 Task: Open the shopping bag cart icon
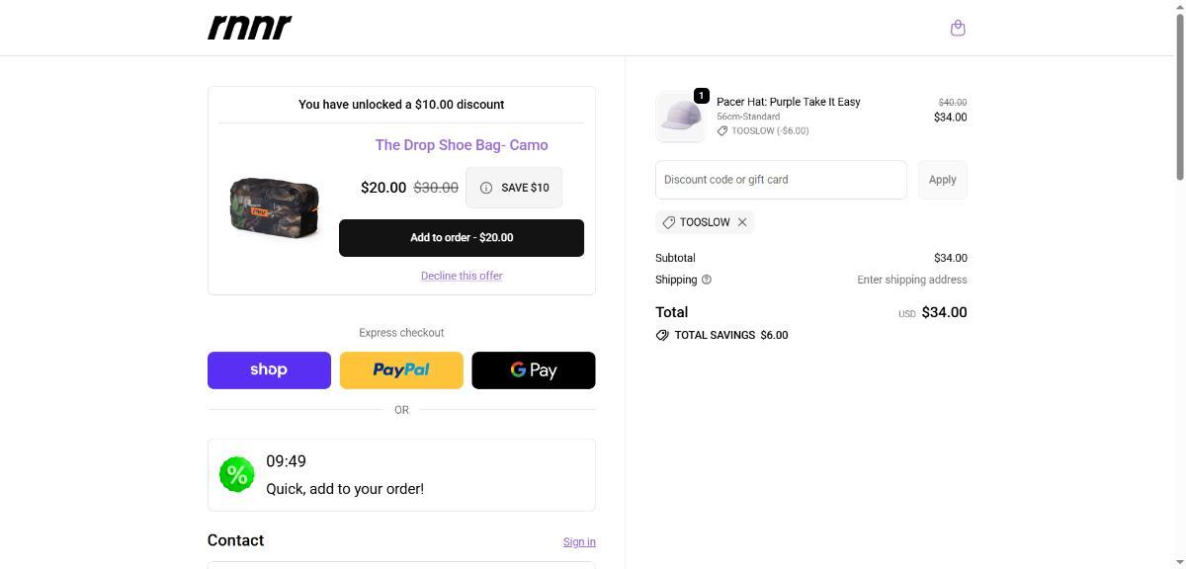(957, 28)
